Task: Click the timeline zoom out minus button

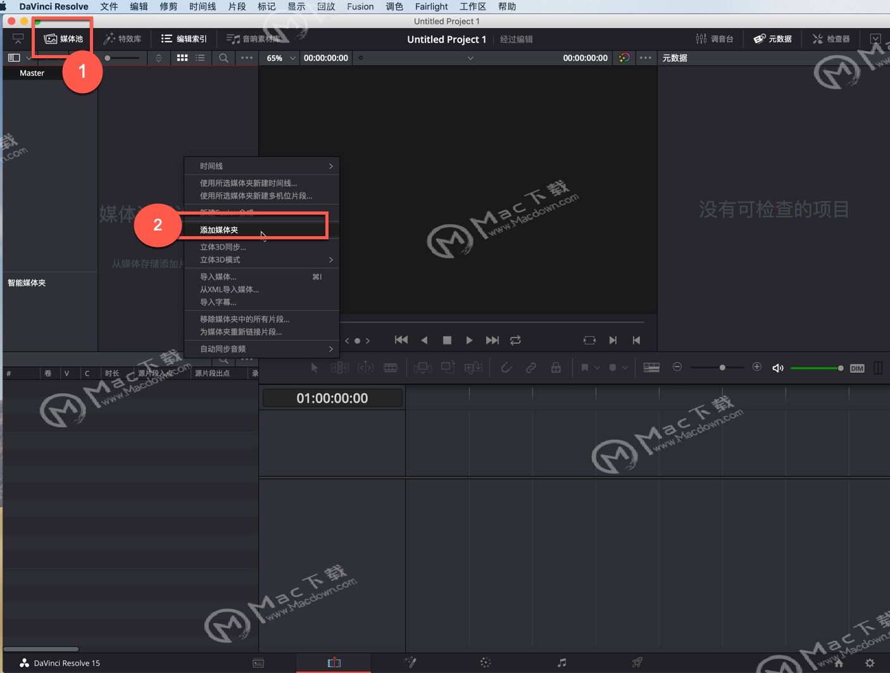Action: click(x=677, y=367)
